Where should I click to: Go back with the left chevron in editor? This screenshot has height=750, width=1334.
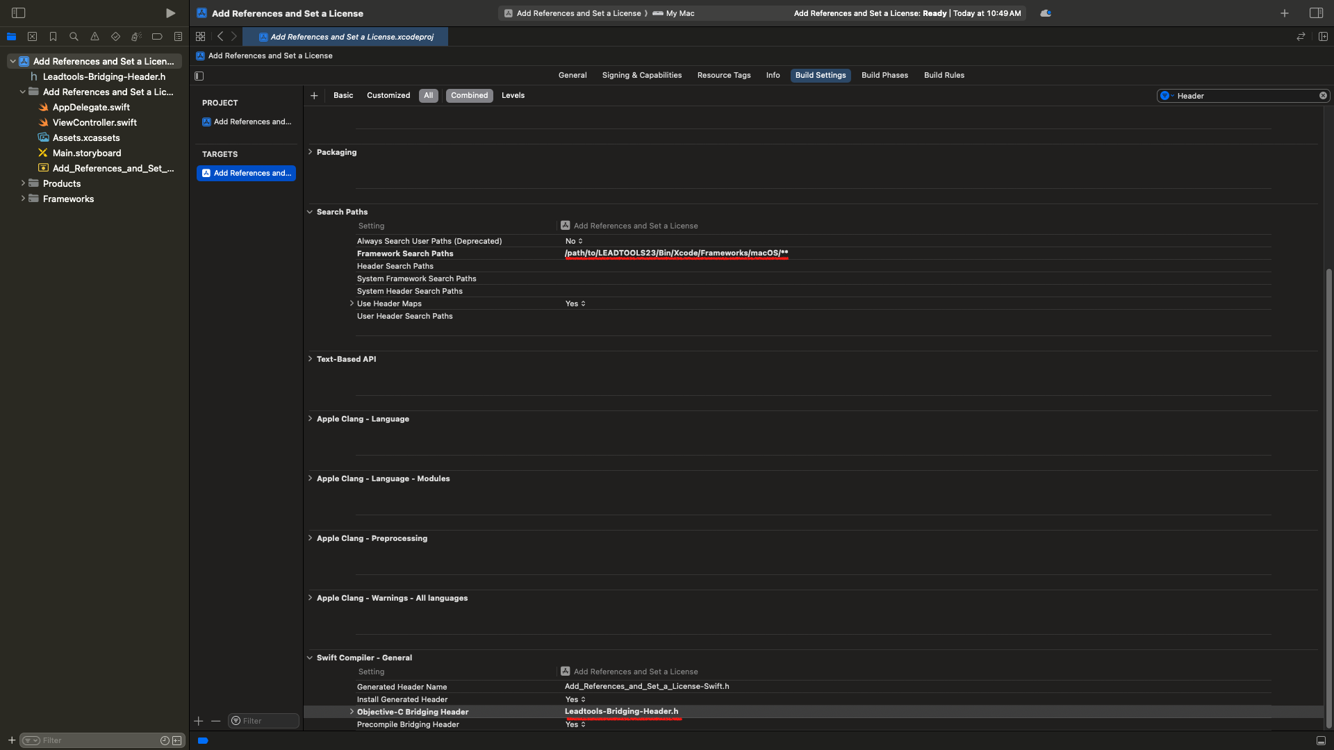pos(220,37)
